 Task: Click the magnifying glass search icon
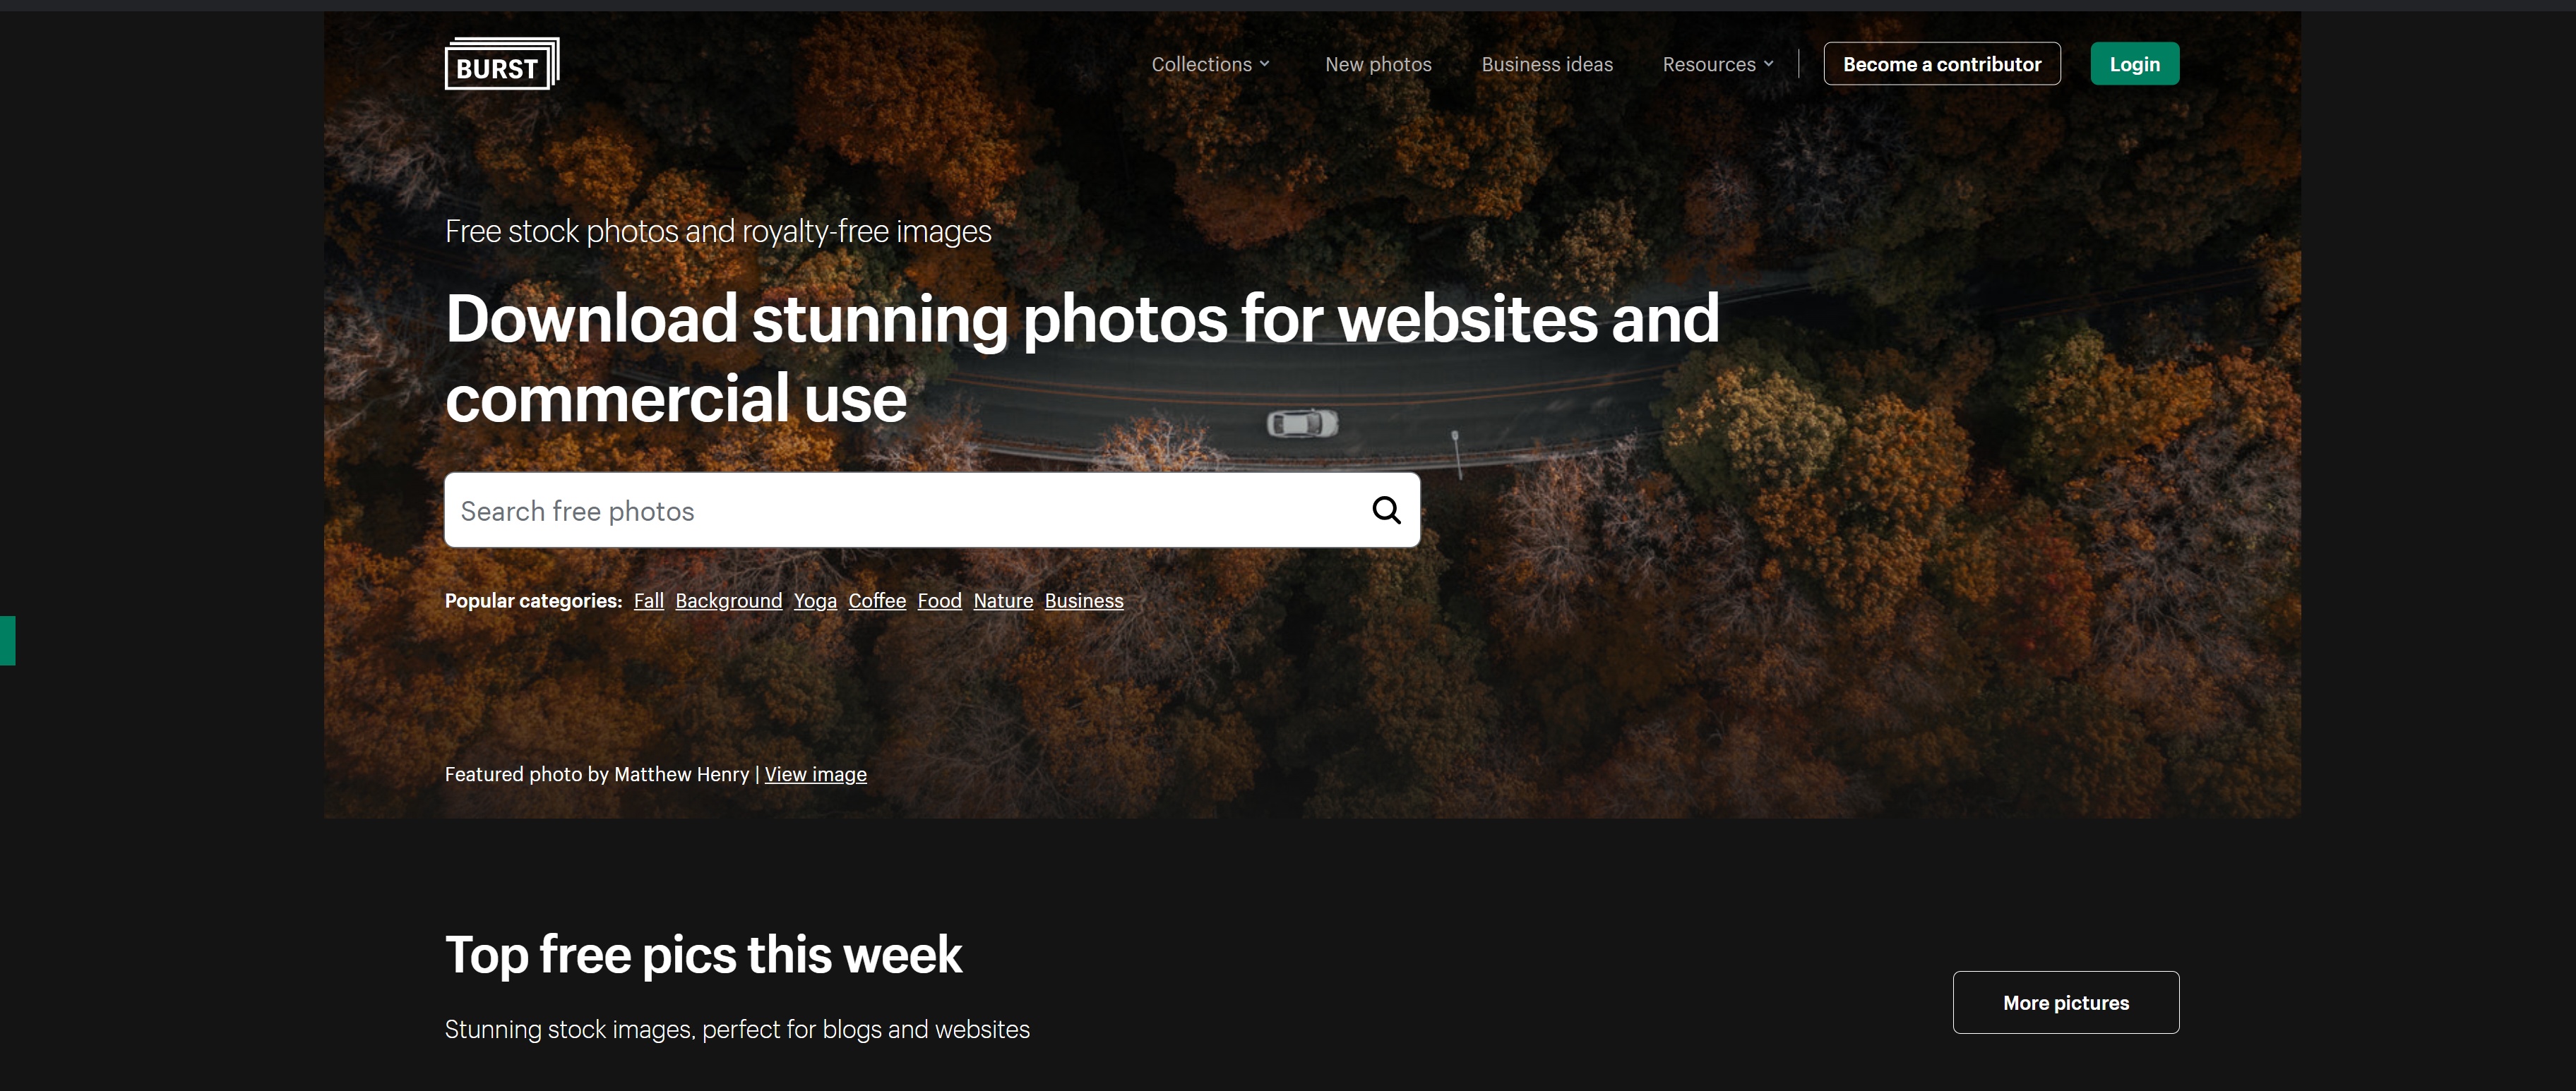point(1386,510)
